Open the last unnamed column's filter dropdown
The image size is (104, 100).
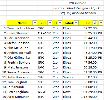click(x=101, y=23)
